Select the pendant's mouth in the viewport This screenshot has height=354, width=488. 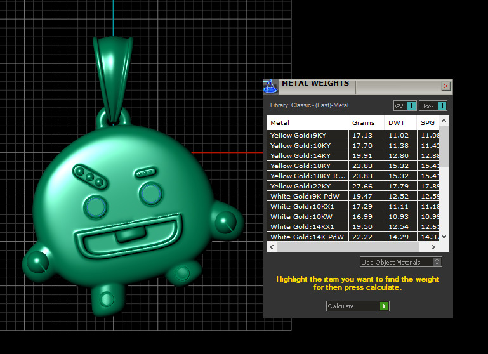tap(128, 237)
